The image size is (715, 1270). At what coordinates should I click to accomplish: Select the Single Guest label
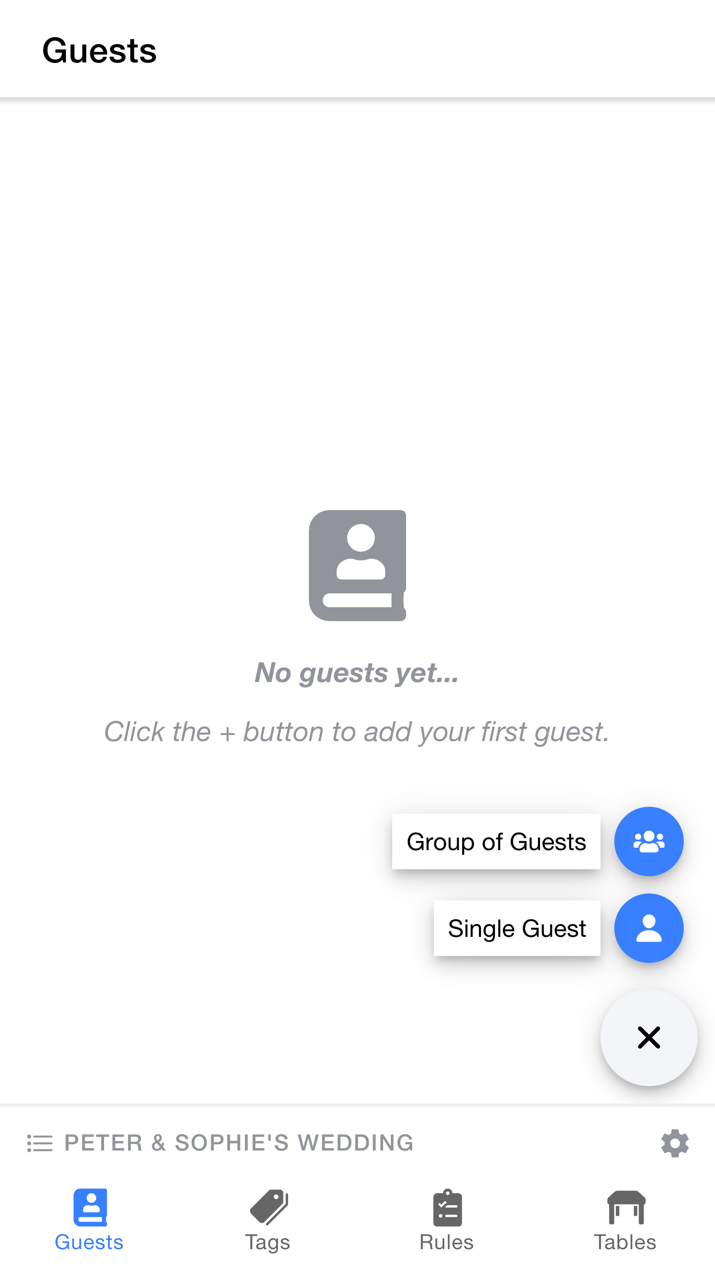pyautogui.click(x=517, y=928)
